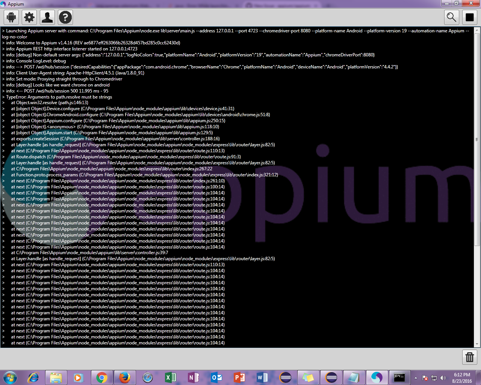Click the 'exports.createSession' stack trace line
This screenshot has height=385, width=481.
click(x=111, y=139)
